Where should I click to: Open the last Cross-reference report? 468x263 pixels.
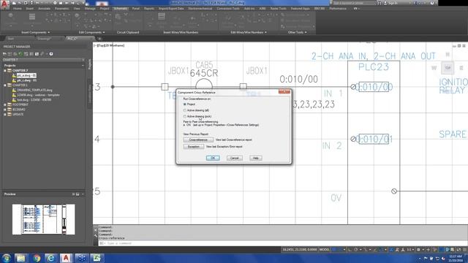(198, 140)
